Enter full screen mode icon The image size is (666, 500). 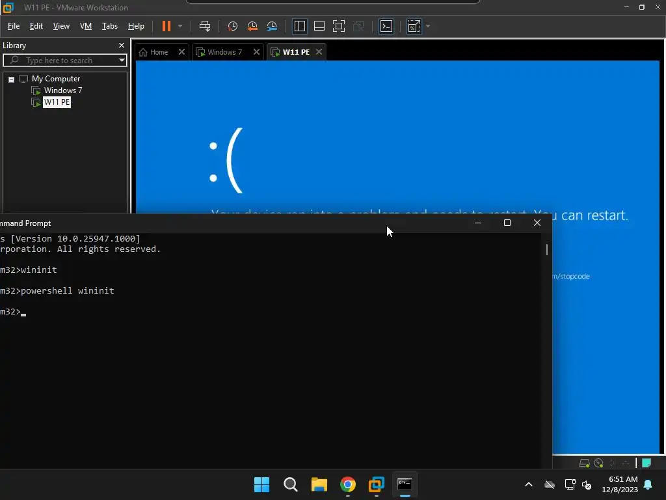click(x=338, y=26)
